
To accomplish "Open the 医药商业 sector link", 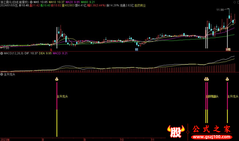I will pos(140,5).
